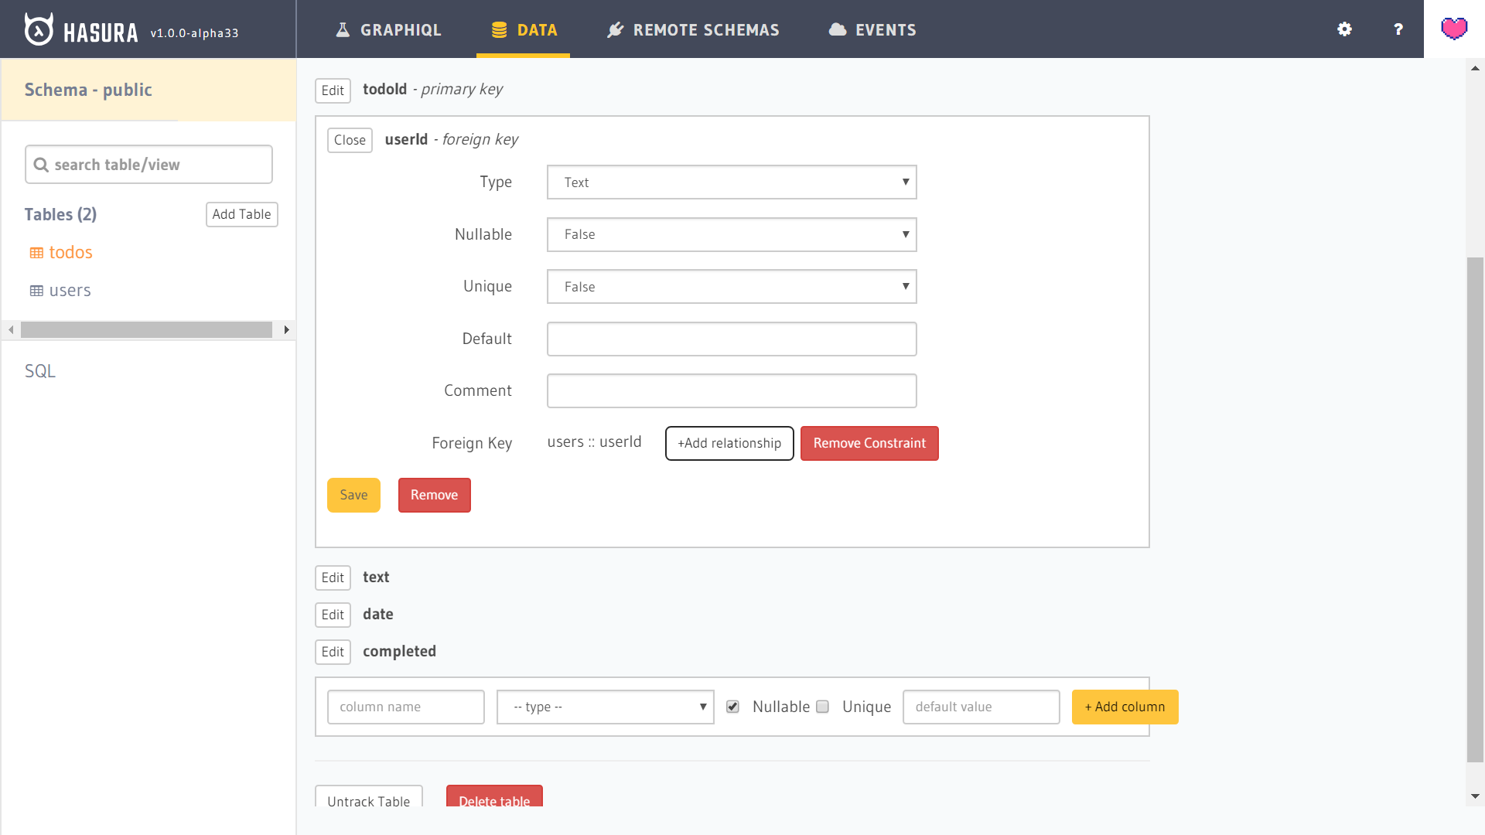Screen dimensions: 1485x835
Task: Click the GraphiQL flask icon
Action: 343,29
